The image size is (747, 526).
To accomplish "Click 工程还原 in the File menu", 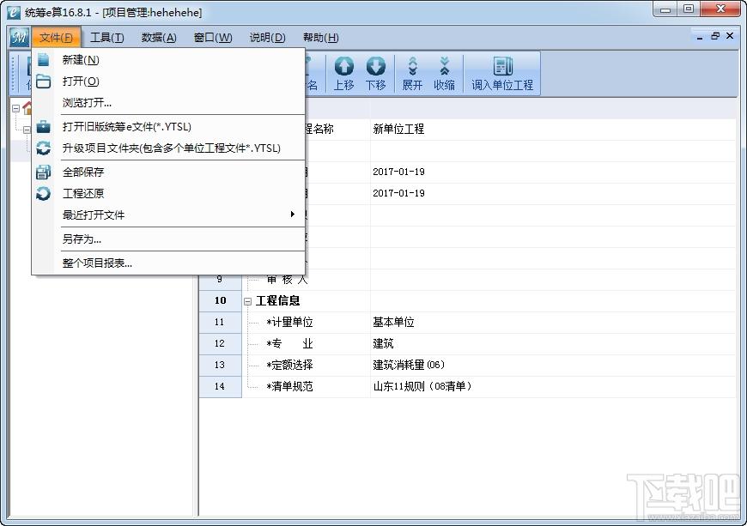I will tap(83, 194).
